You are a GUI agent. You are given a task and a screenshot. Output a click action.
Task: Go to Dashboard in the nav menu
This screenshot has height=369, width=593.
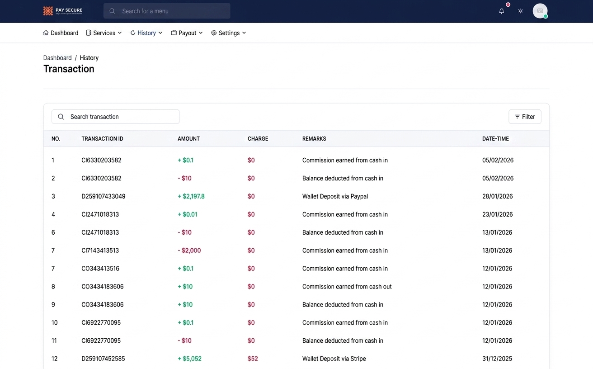61,33
